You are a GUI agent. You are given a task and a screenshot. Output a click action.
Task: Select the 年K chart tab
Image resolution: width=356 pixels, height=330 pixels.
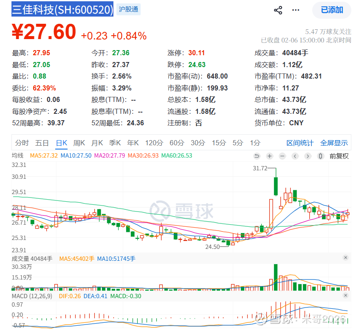click(x=133, y=143)
